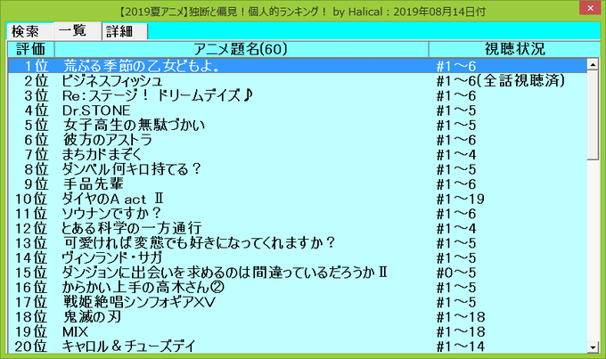Click status #1～4 for まちカドまぞく
The height and width of the screenshot is (359, 606).
tap(456, 155)
